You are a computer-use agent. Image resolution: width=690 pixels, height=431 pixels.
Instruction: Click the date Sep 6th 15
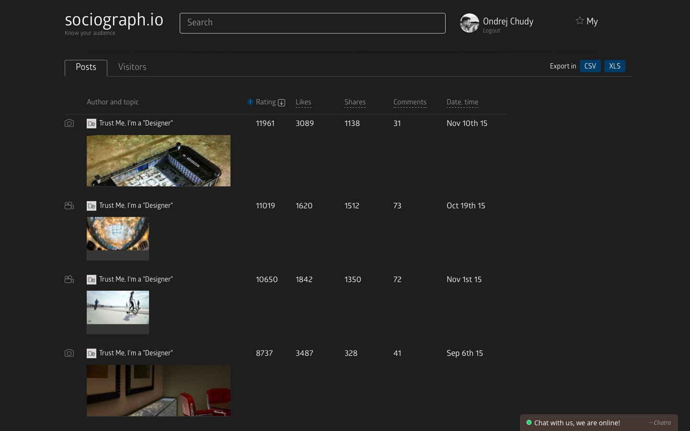pos(465,353)
